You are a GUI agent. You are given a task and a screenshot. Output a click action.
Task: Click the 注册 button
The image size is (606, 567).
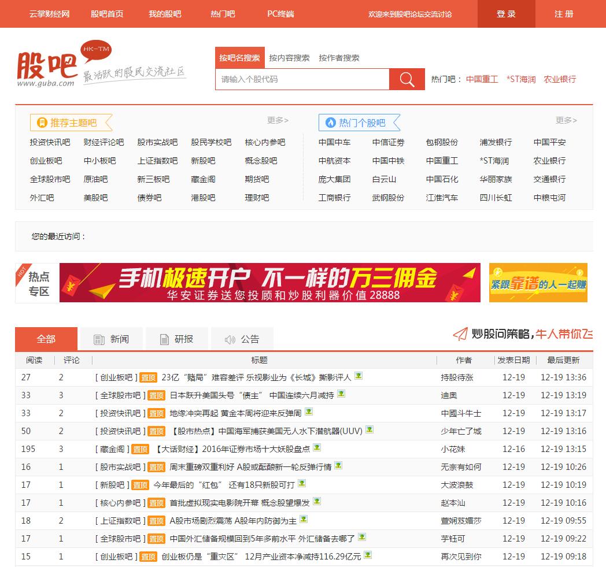click(564, 14)
